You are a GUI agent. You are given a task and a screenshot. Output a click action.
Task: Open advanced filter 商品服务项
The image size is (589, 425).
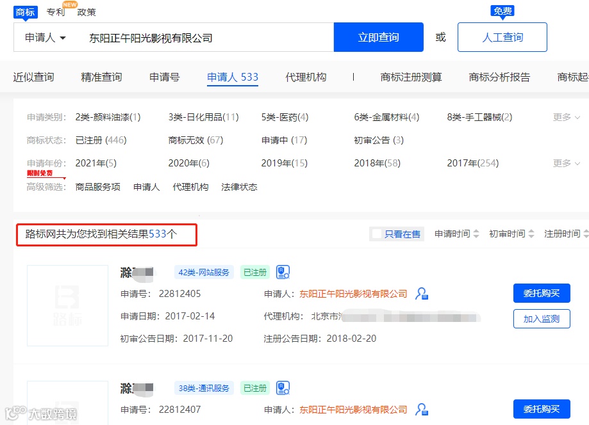tap(97, 187)
